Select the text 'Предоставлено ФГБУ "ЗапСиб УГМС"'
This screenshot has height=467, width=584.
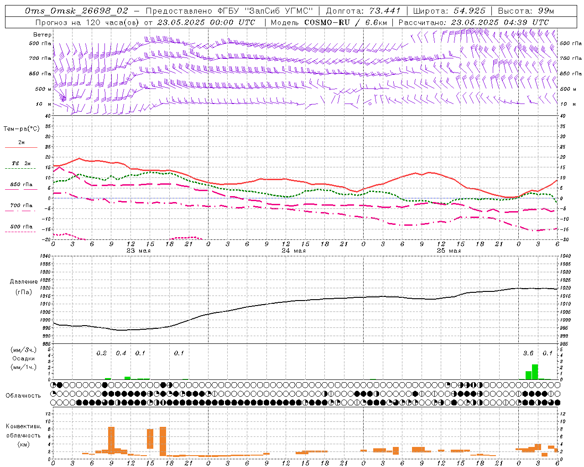click(229, 11)
